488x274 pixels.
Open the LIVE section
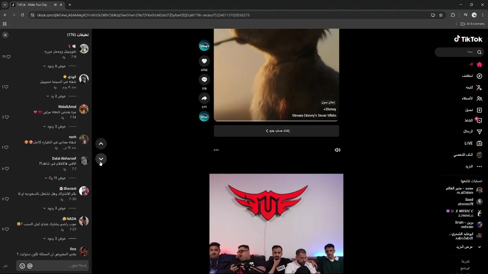point(473,143)
